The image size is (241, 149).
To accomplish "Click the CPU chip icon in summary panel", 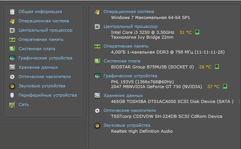I will [x=97, y=27].
